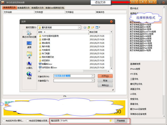This screenshot has width=167, height=125.
Task: Open the view menu icon in dialog
Action: tap(98, 28)
